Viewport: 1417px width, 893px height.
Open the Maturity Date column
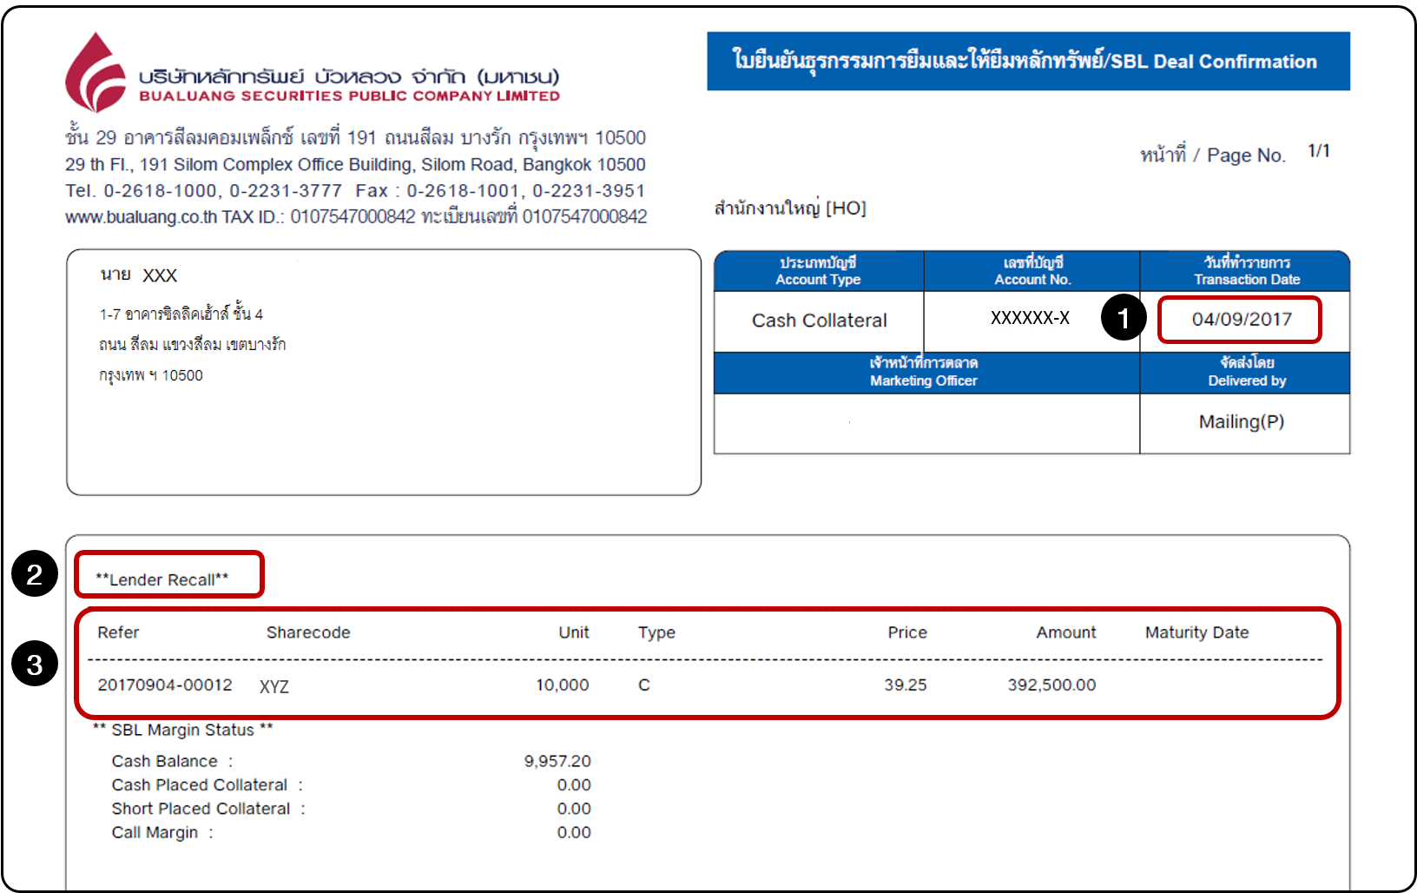coord(1196,632)
